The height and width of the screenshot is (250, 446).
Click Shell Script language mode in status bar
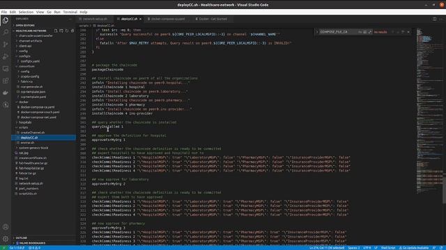click(x=388, y=248)
